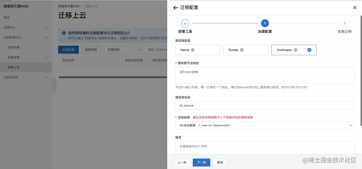Click the 源实例名称 field zk_source
The width and height of the screenshot is (362, 169).
265,106
